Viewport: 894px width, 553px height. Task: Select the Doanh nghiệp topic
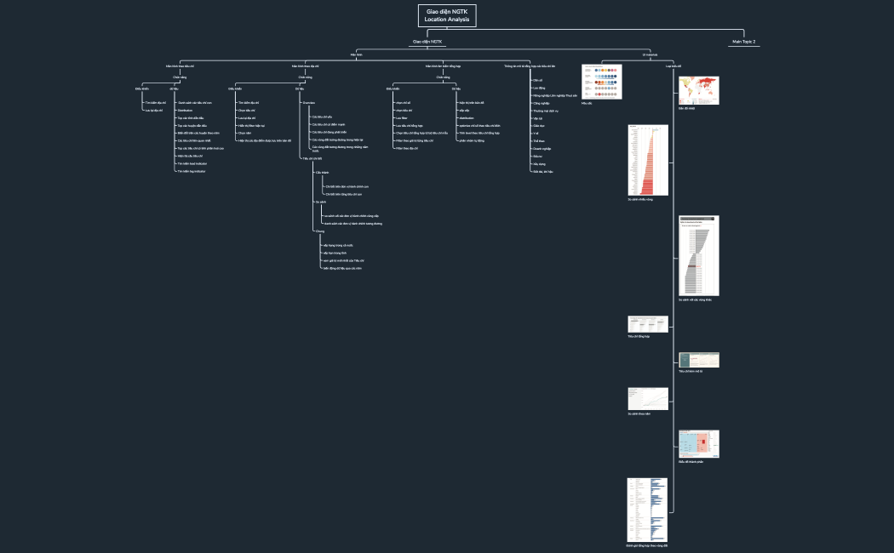click(x=542, y=148)
